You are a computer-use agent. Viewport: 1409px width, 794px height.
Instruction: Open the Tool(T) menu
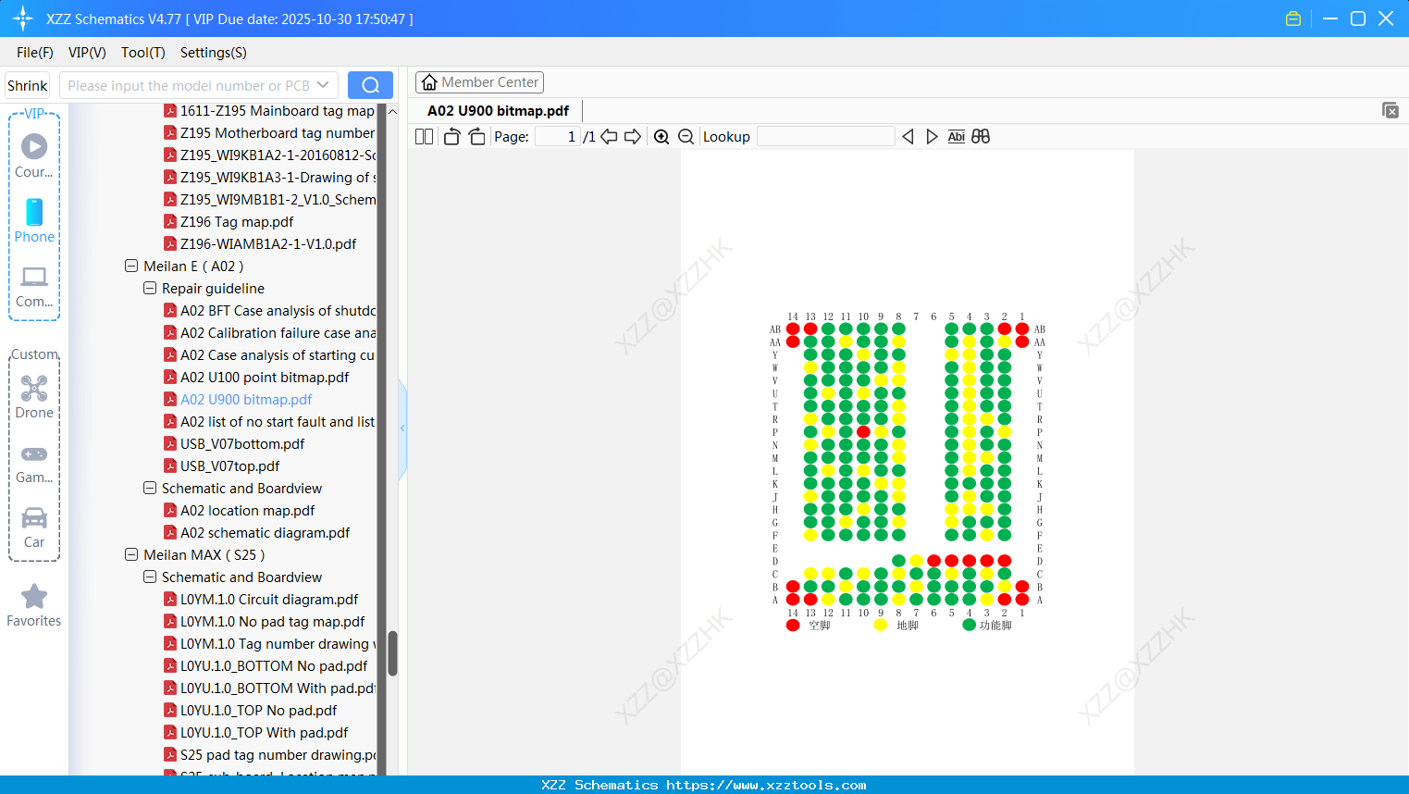click(143, 53)
